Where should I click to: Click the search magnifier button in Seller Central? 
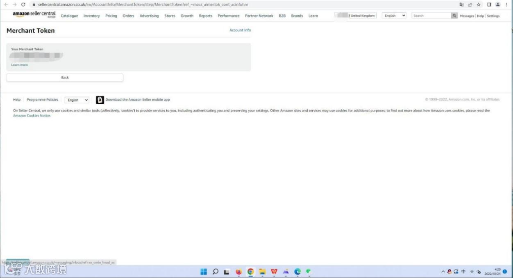click(454, 16)
